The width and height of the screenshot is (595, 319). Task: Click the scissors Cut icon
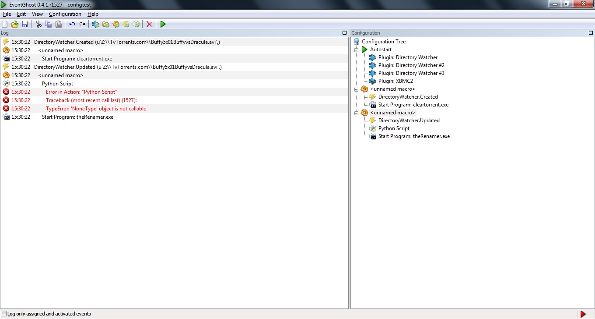click(38, 24)
